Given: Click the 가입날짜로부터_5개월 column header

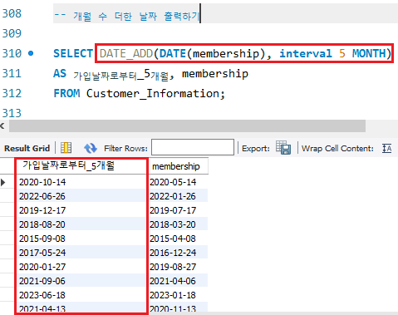Looking at the screenshot, I should point(81,165).
